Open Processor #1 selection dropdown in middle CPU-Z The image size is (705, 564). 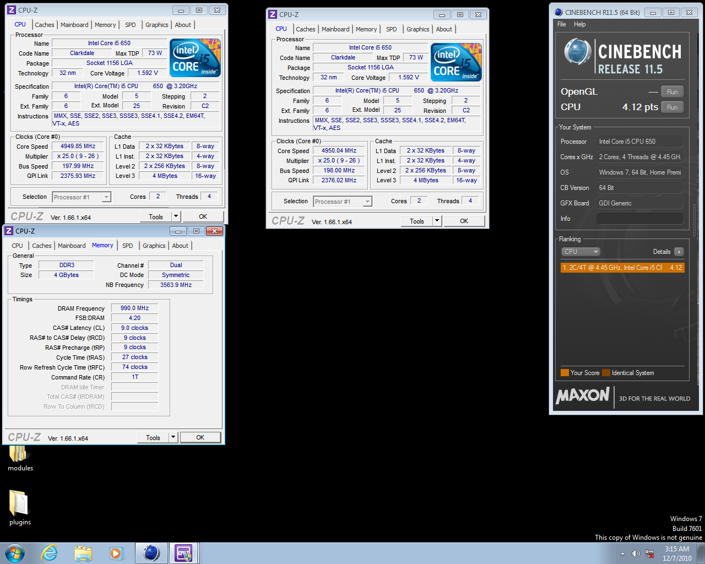pyautogui.click(x=343, y=202)
